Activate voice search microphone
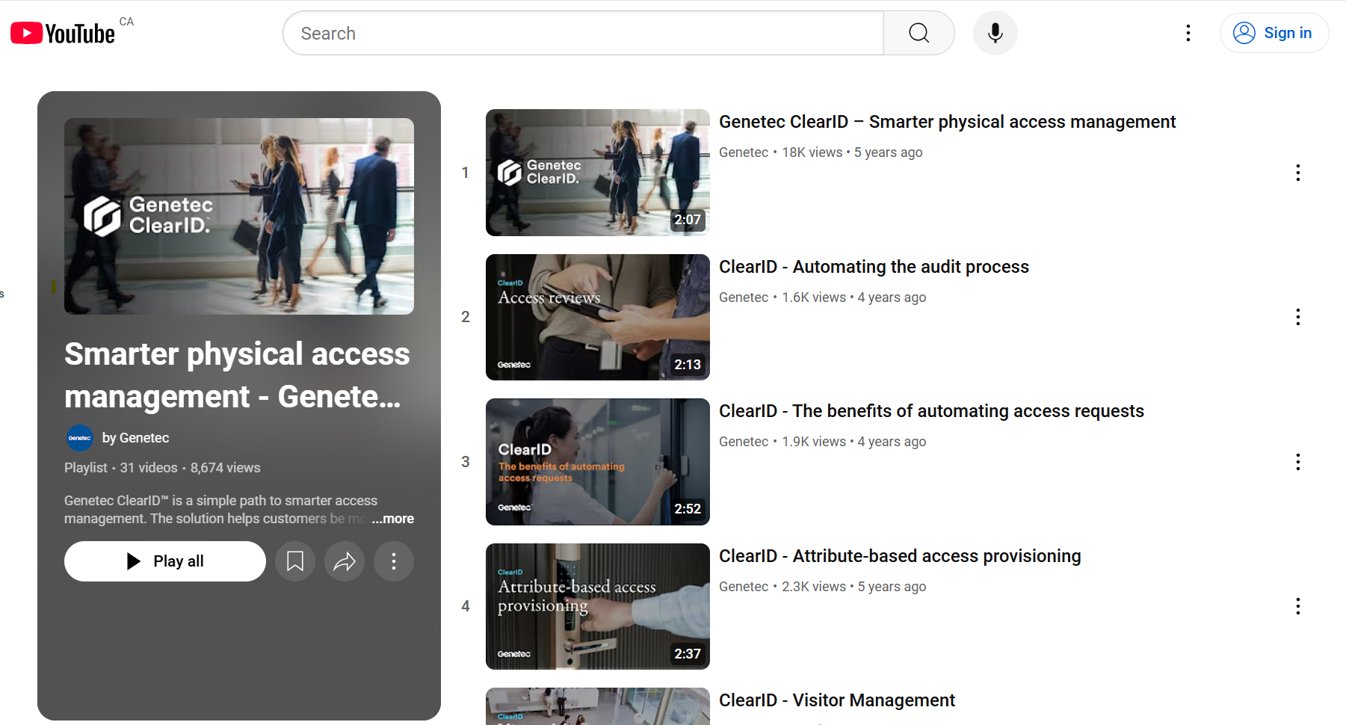The width and height of the screenshot is (1346, 725). (995, 33)
